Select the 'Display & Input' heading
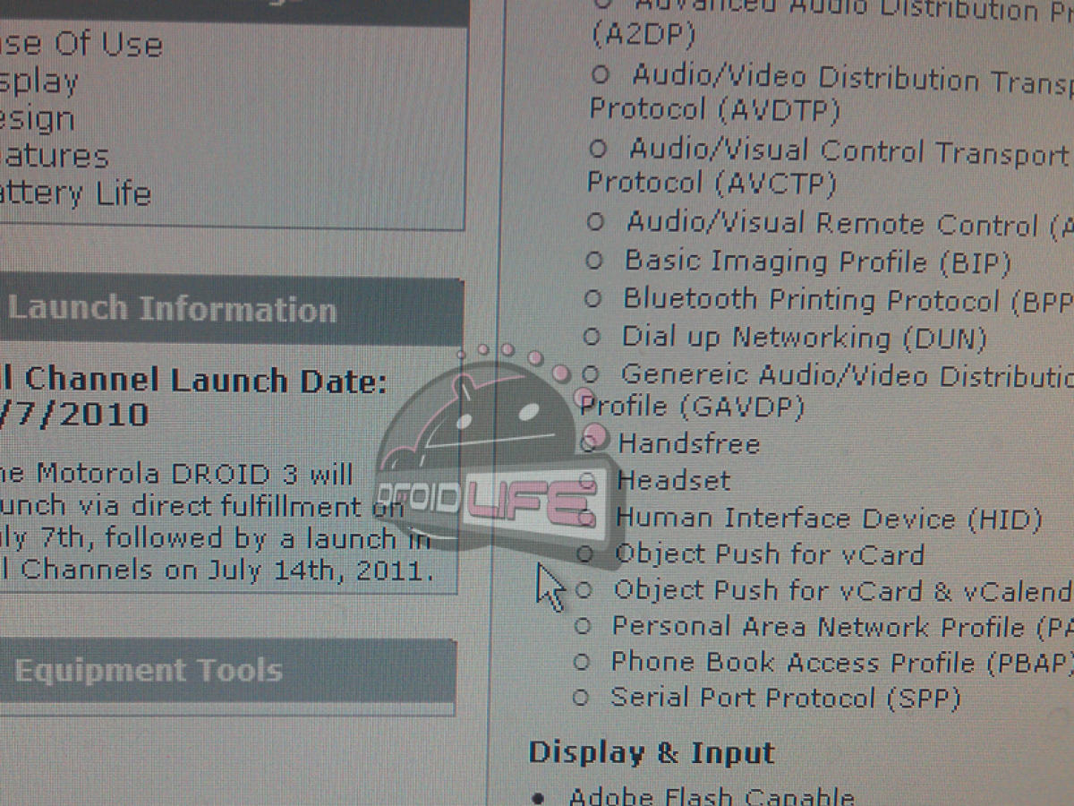The width and height of the screenshot is (1074, 806). 652,753
